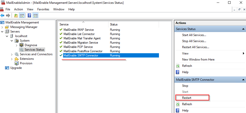Image resolution: width=246 pixels, height=113 pixels.
Task: Open the Upgrade node in tree
Action: (16, 68)
